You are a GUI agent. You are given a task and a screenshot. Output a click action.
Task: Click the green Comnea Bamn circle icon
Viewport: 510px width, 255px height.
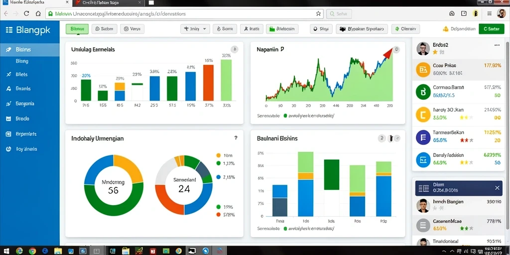(423, 92)
